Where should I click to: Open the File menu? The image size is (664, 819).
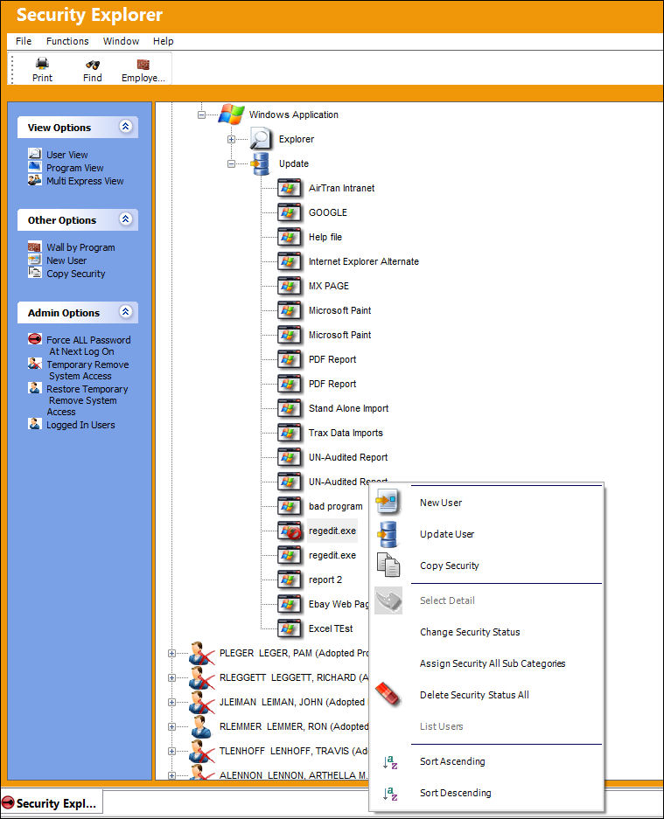(24, 41)
